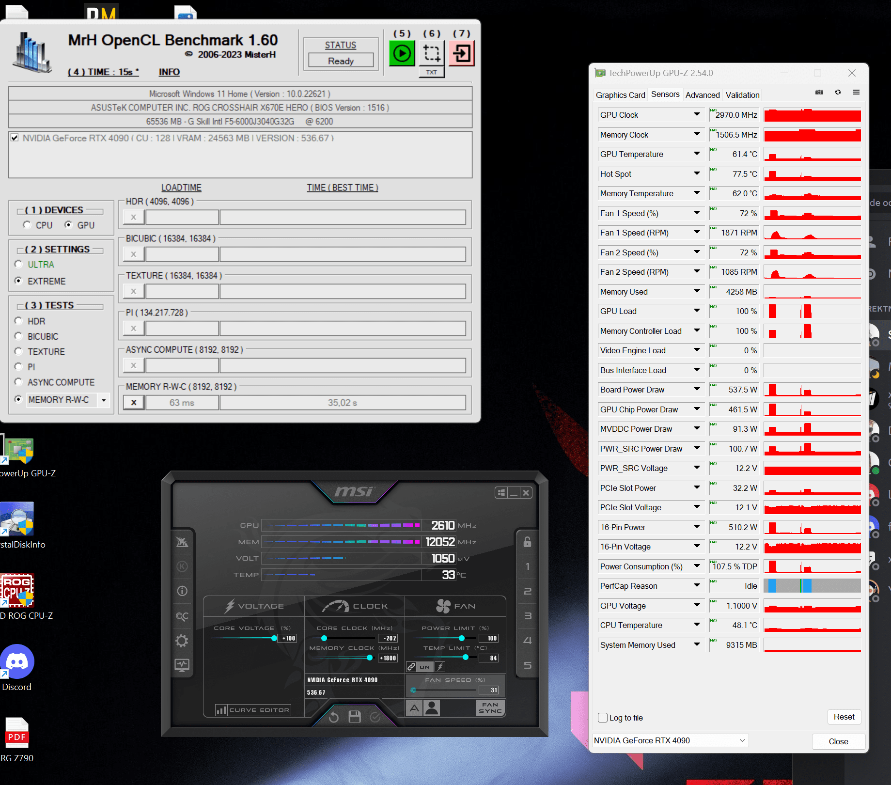Open Hot Spot sensor dropdown
The height and width of the screenshot is (785, 891).
pos(697,173)
